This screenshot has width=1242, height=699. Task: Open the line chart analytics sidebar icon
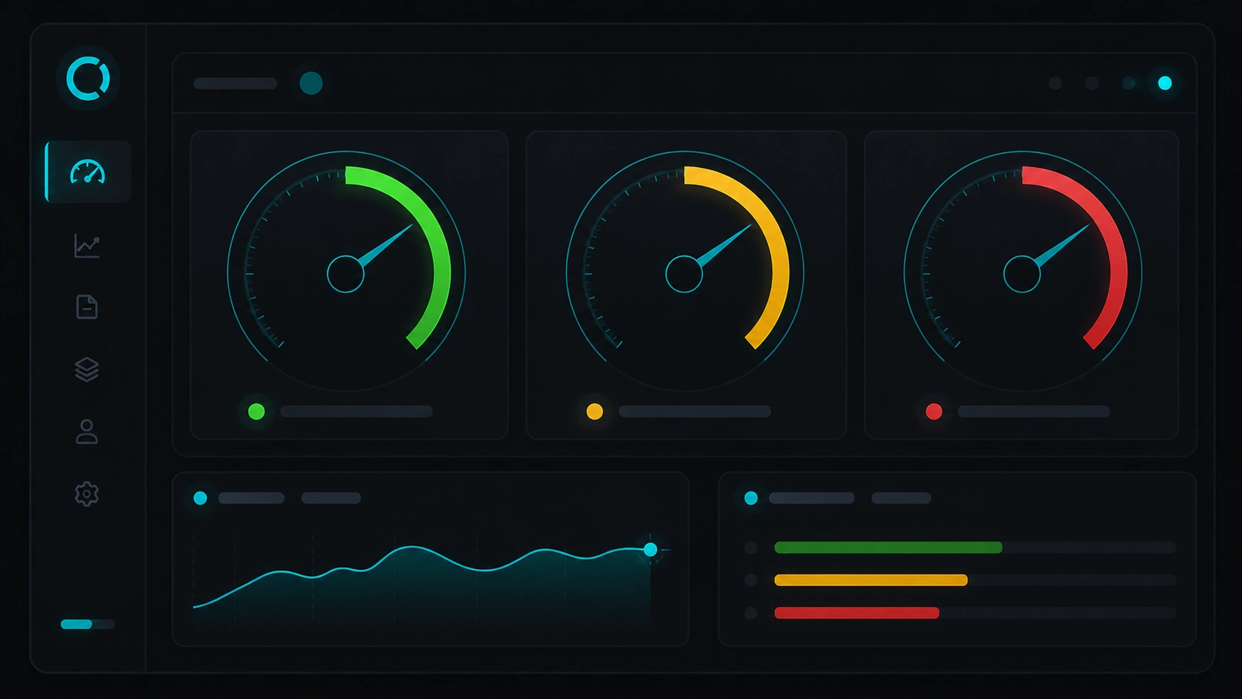[x=87, y=246]
